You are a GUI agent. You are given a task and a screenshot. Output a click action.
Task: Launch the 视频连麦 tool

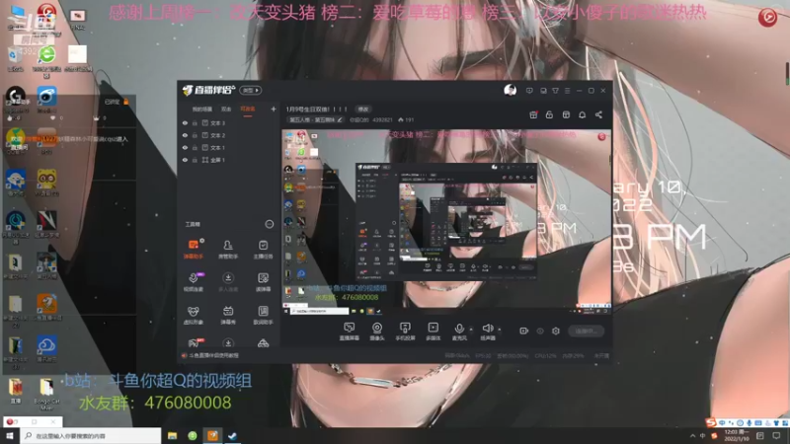coord(194,282)
